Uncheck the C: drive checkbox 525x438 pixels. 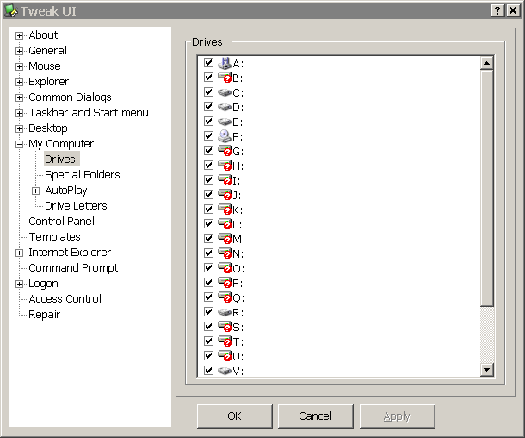(x=208, y=92)
